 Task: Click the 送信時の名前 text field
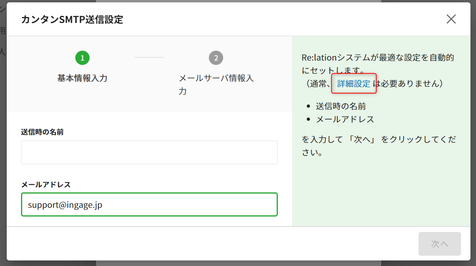149,152
